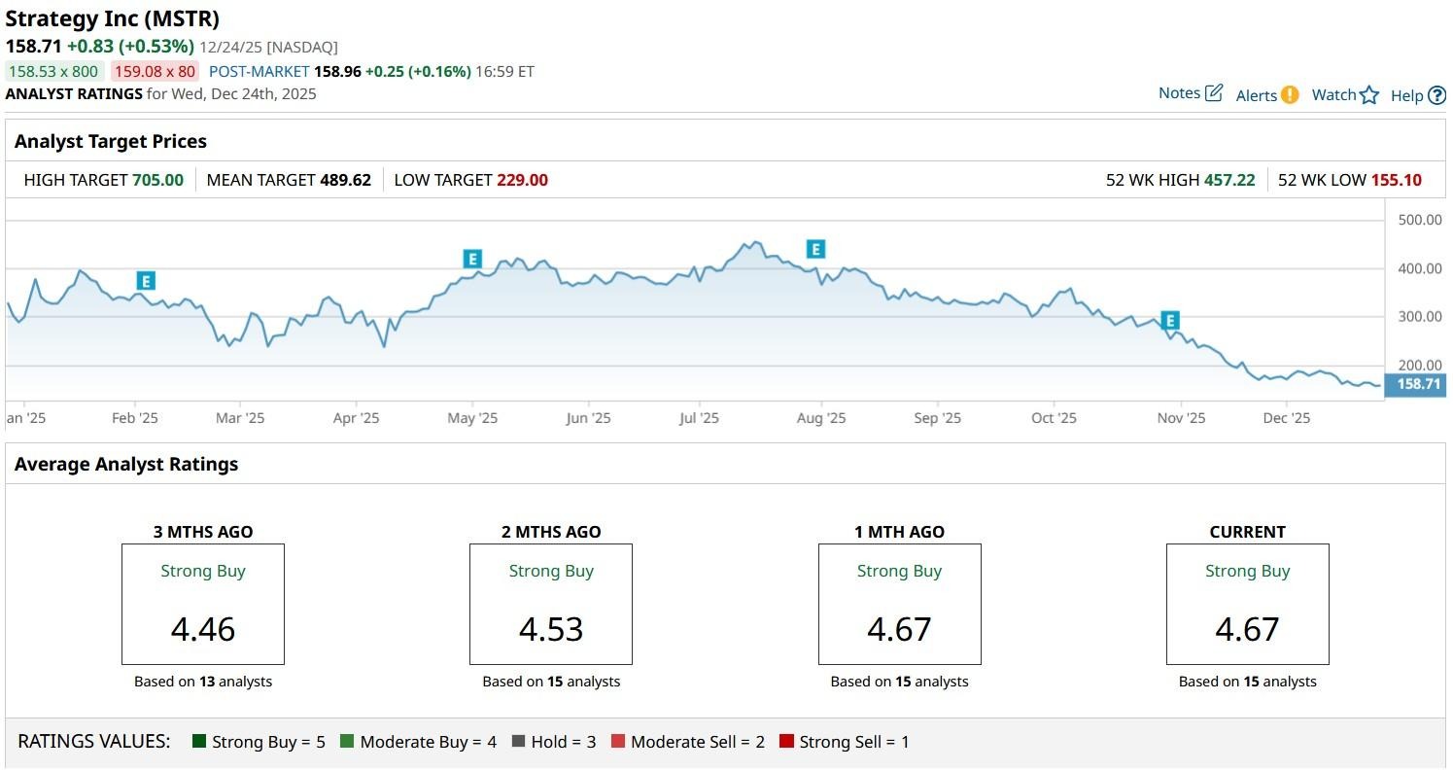The height and width of the screenshot is (771, 1453).
Task: Click the gray Hold legend swatch
Action: pyautogui.click(x=518, y=742)
